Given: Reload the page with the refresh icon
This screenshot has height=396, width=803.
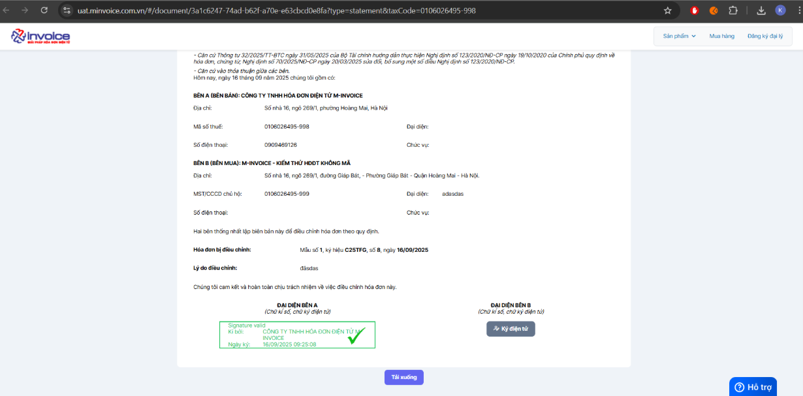Looking at the screenshot, I should click(x=44, y=10).
